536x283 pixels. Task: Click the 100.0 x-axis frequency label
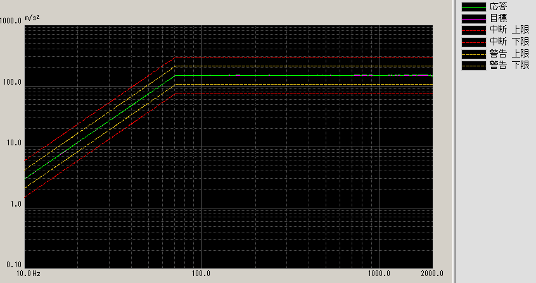pyautogui.click(x=201, y=274)
